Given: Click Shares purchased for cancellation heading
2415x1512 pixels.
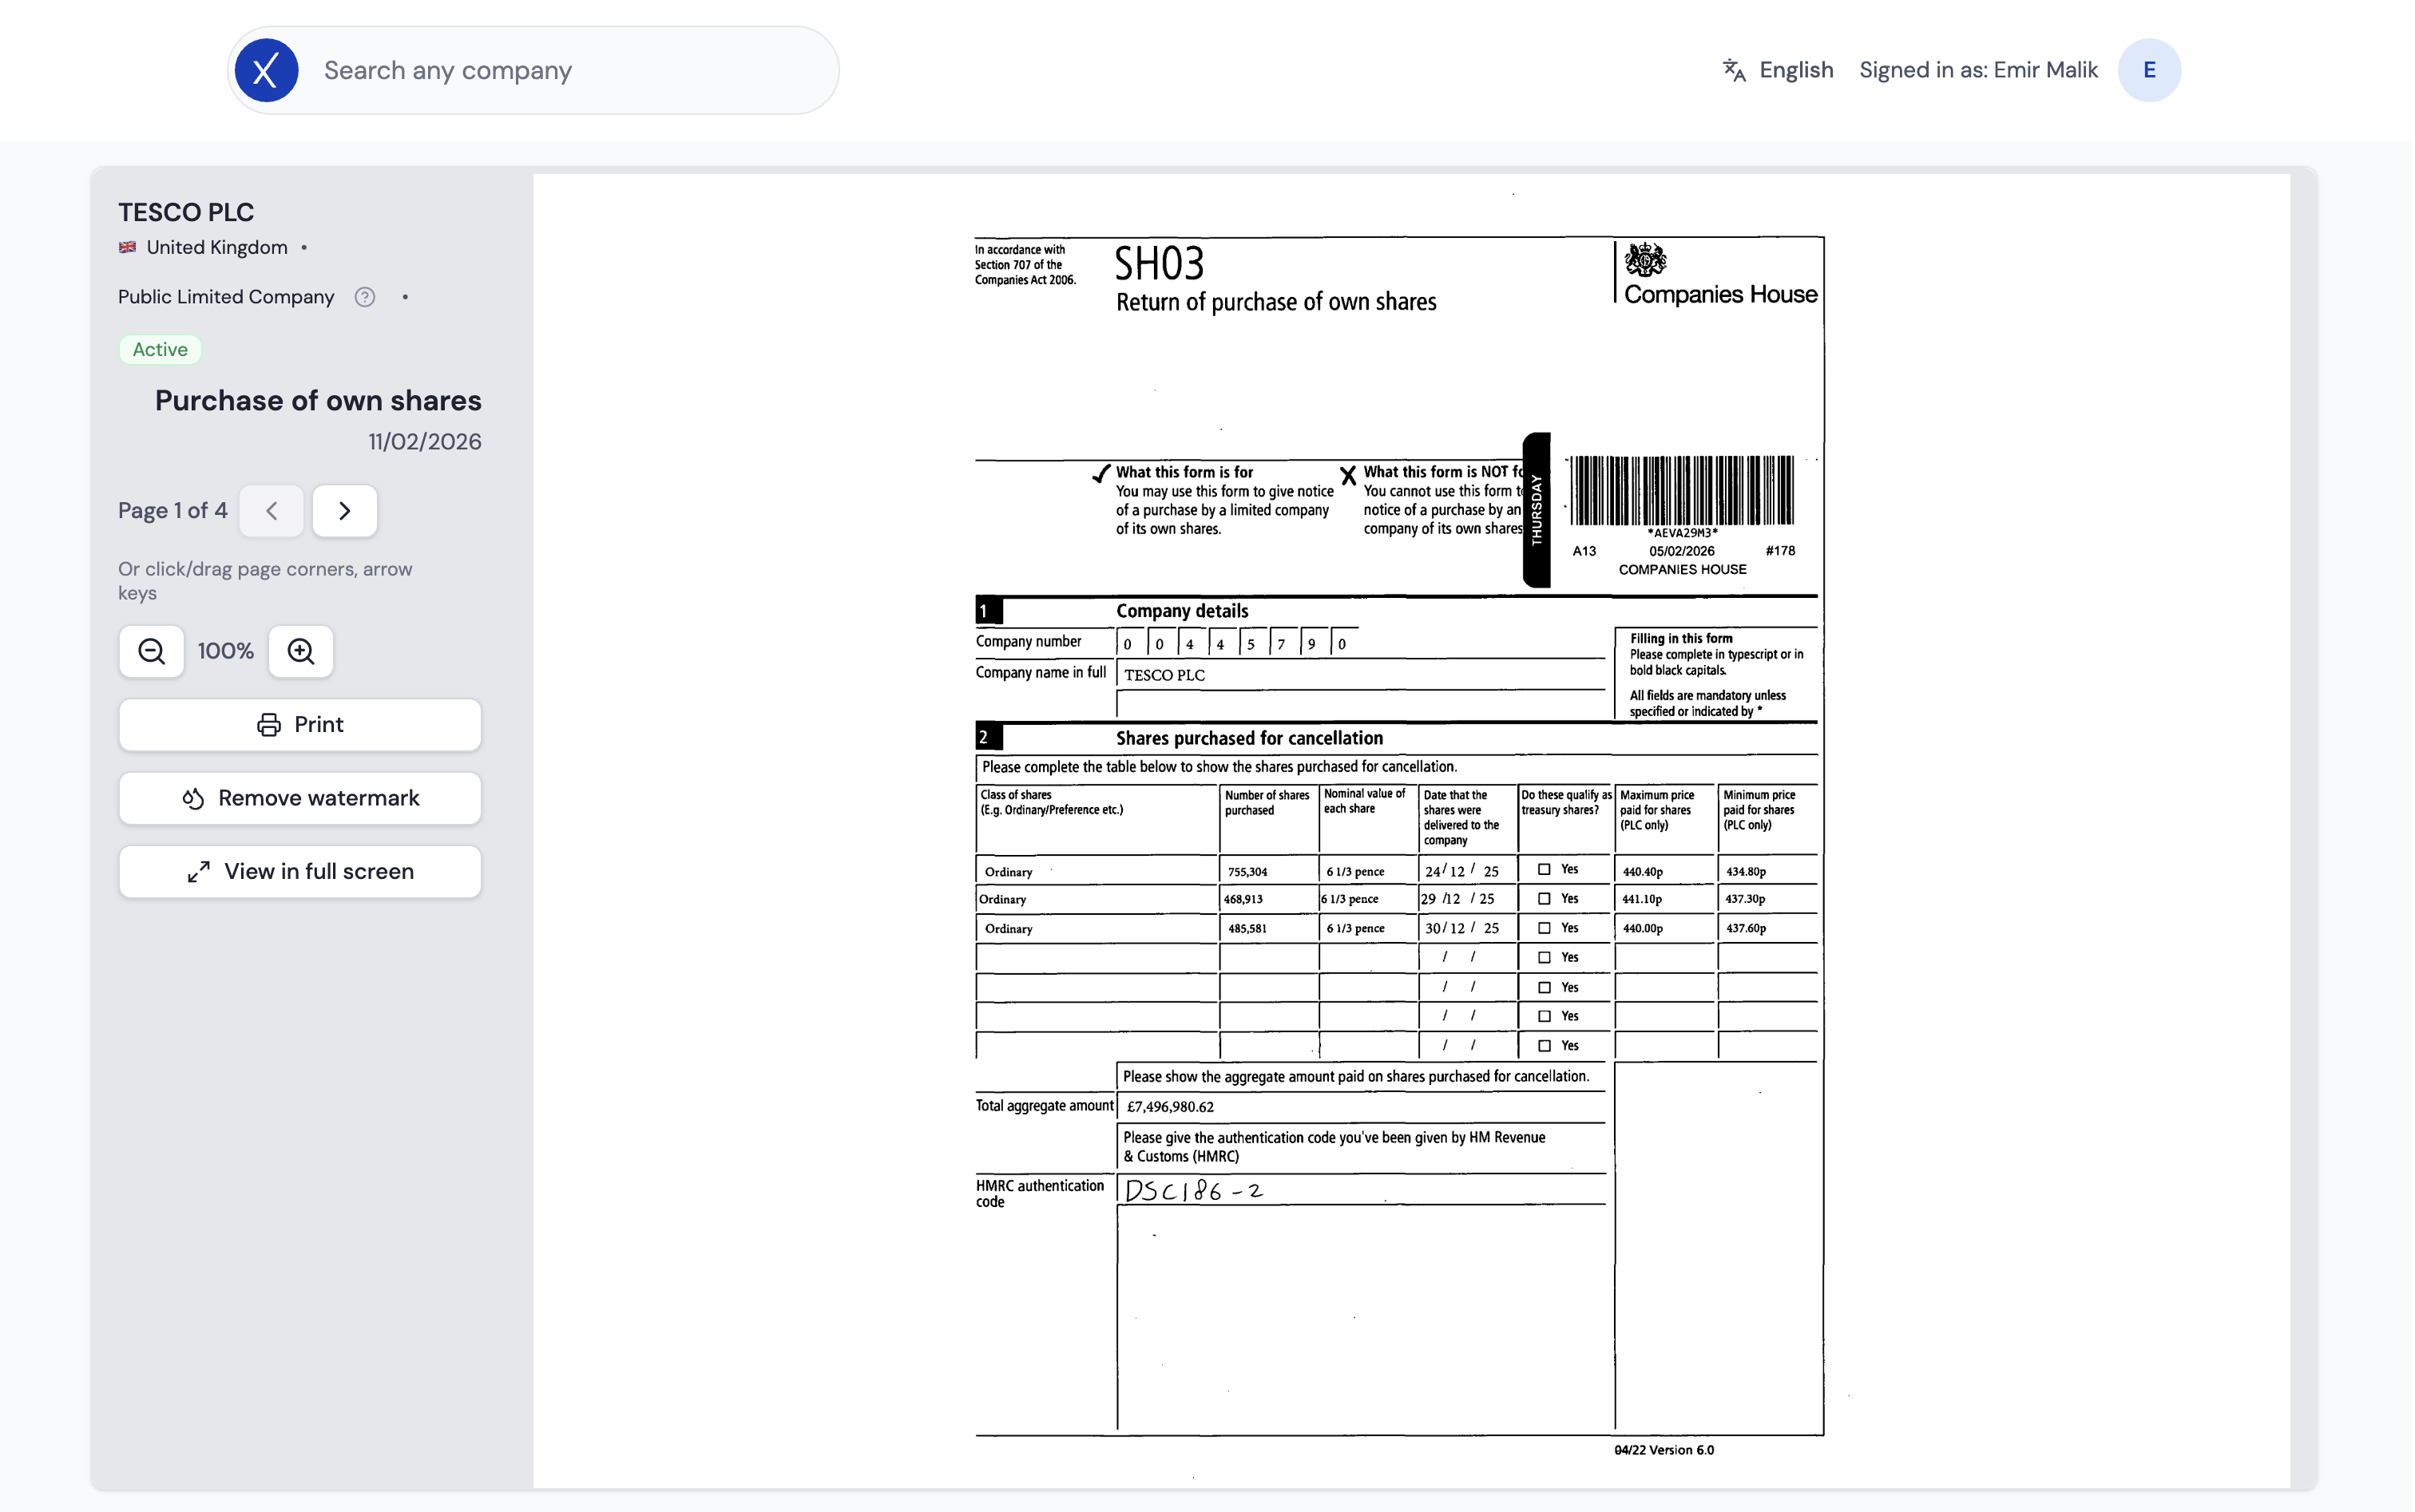Looking at the screenshot, I should (x=1248, y=738).
